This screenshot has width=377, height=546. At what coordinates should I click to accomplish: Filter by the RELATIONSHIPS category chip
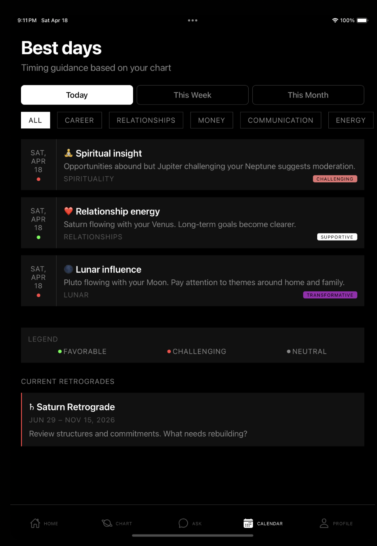coord(146,120)
